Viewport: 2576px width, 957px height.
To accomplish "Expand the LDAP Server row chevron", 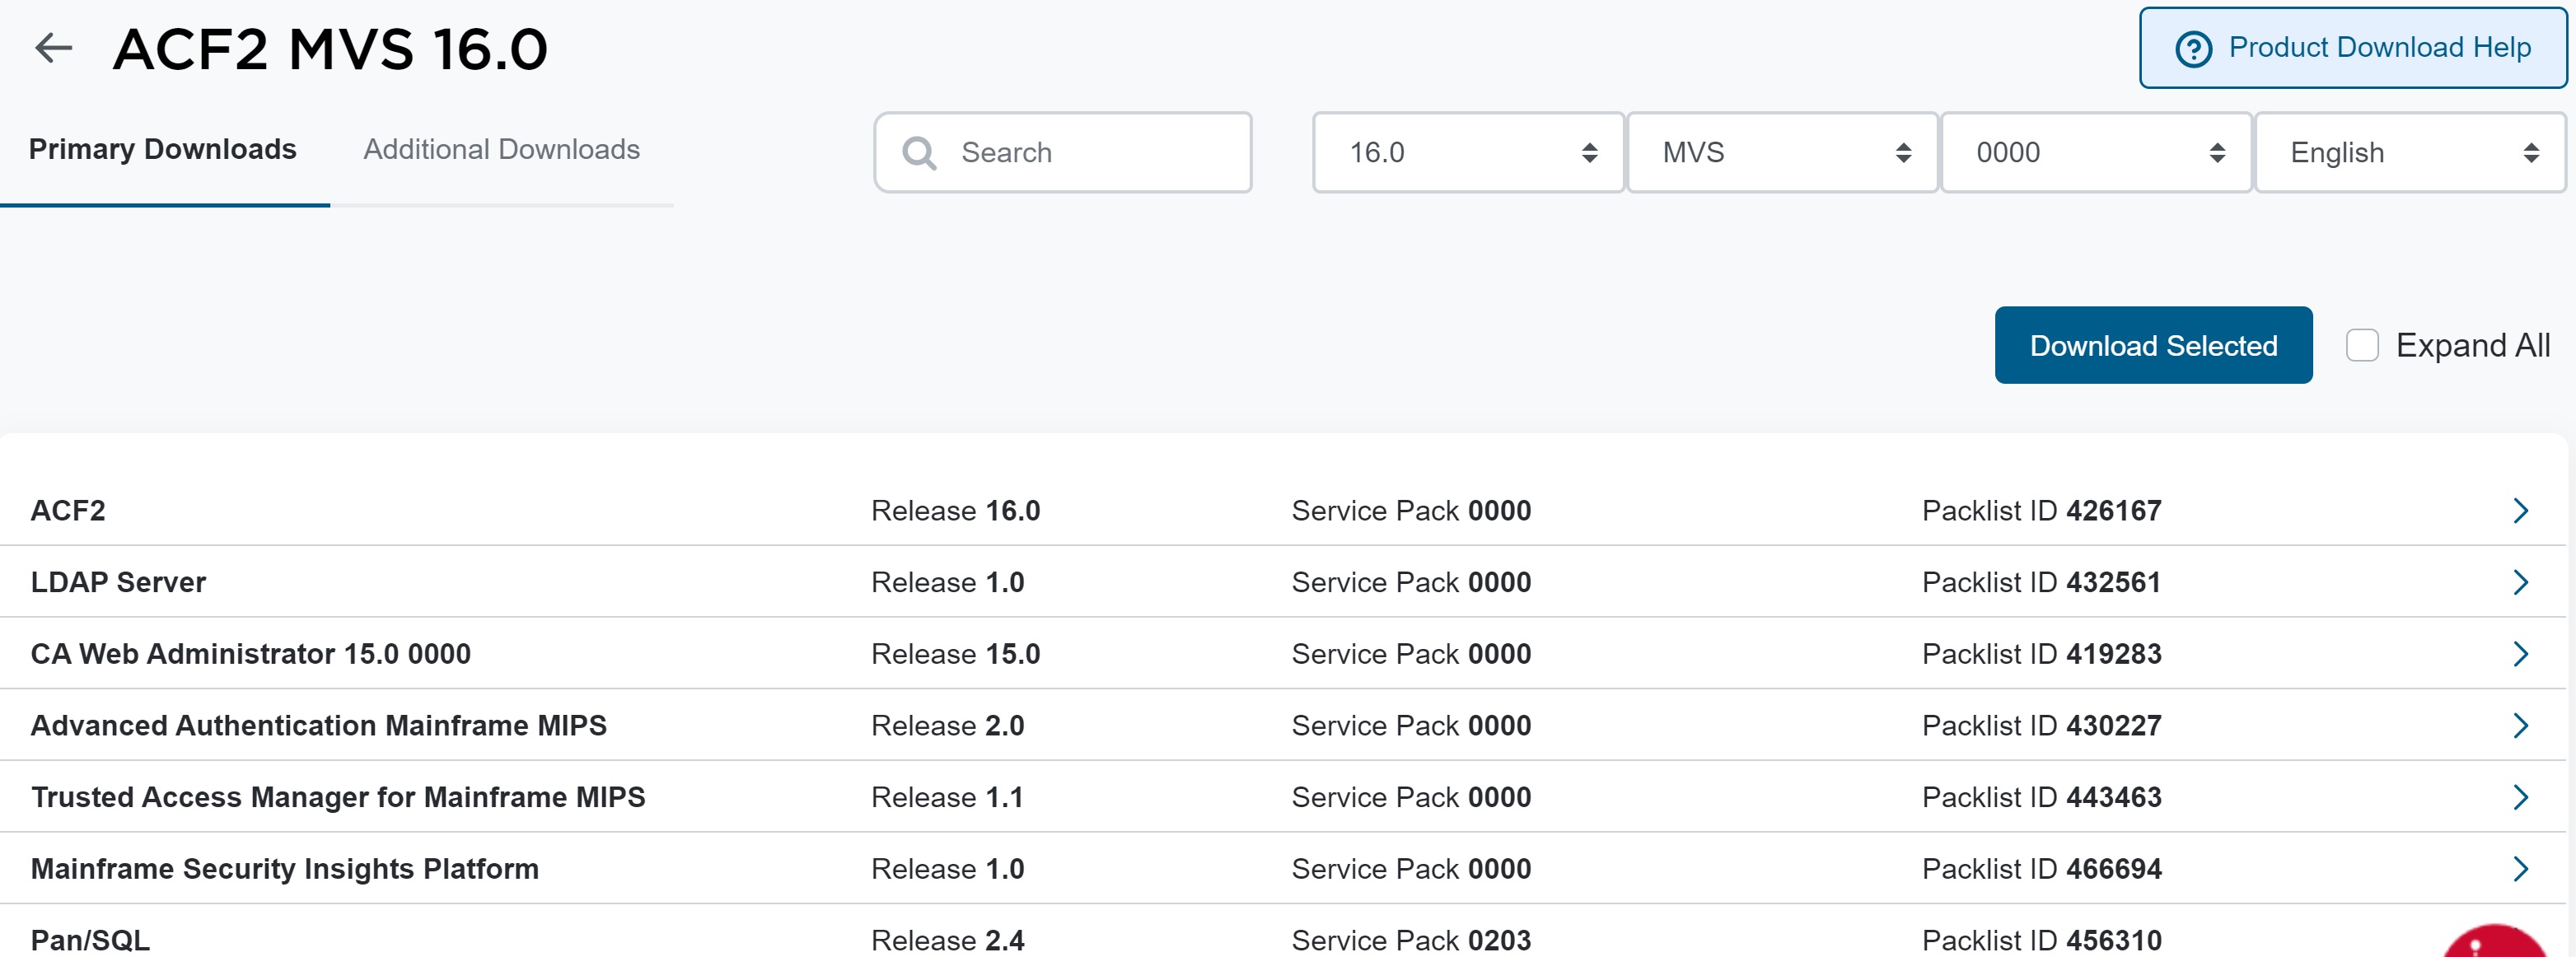I will coord(2519,583).
